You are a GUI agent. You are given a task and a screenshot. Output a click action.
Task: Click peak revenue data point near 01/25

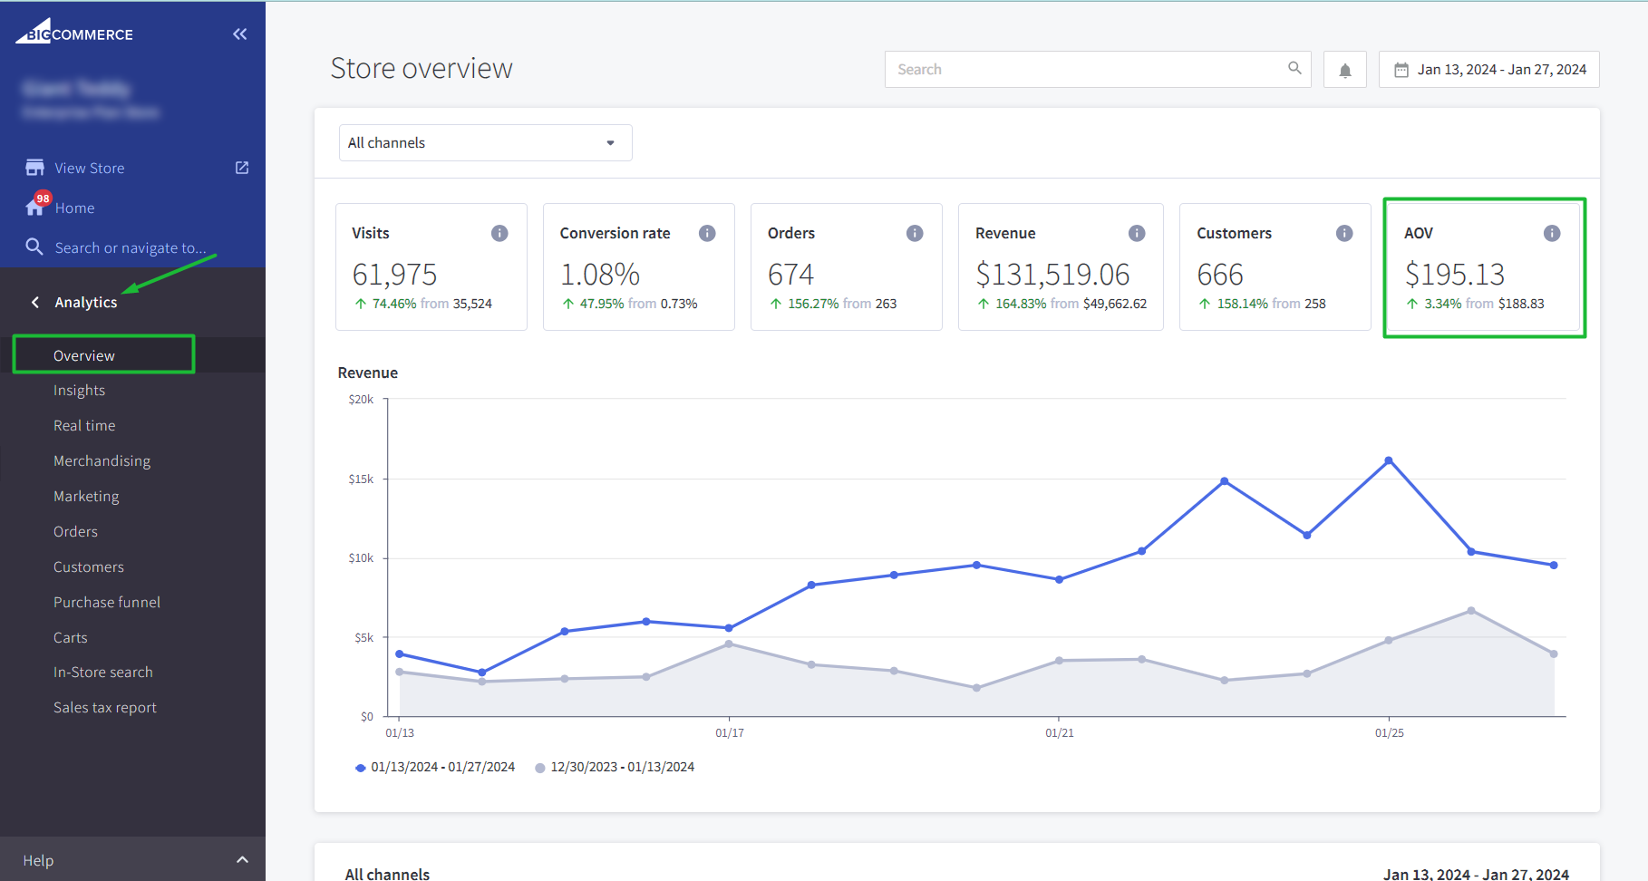tap(1389, 460)
